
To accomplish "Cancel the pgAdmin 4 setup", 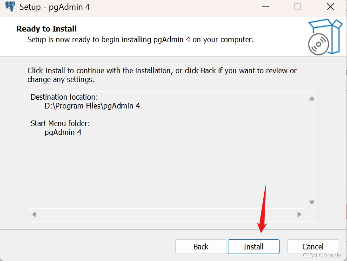I will click(x=313, y=247).
